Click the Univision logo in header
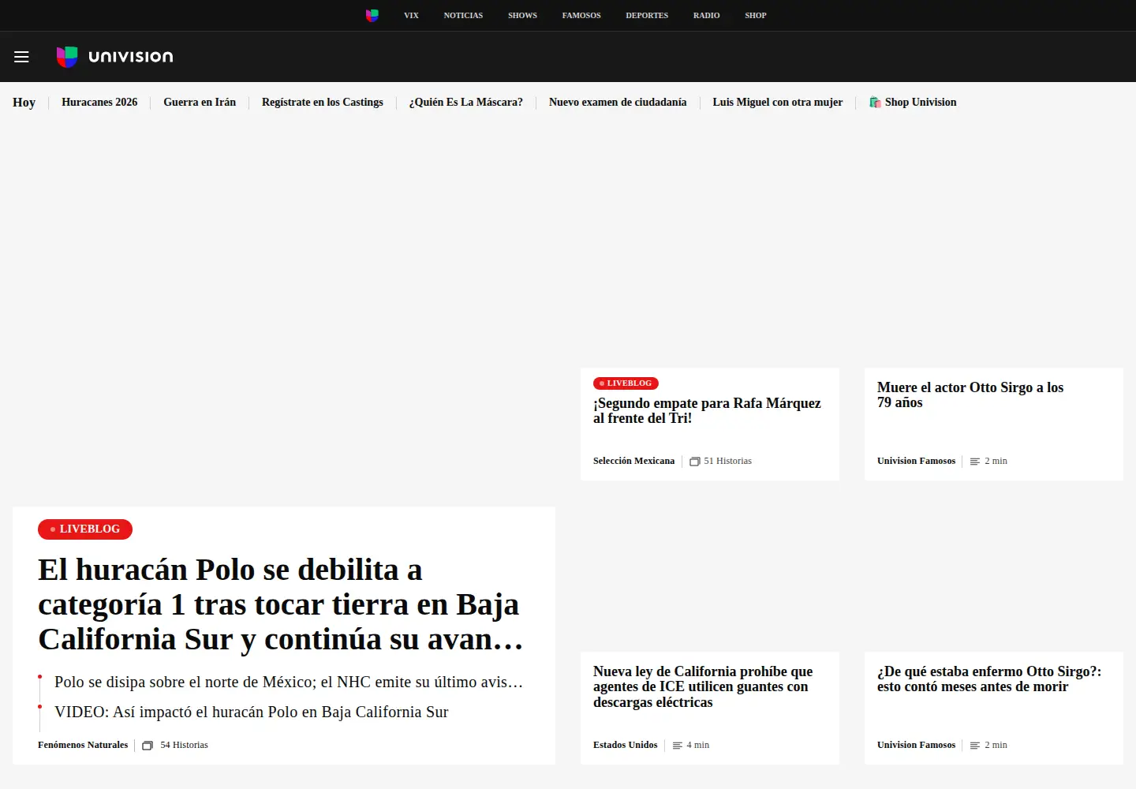The image size is (1136, 789). (115, 57)
